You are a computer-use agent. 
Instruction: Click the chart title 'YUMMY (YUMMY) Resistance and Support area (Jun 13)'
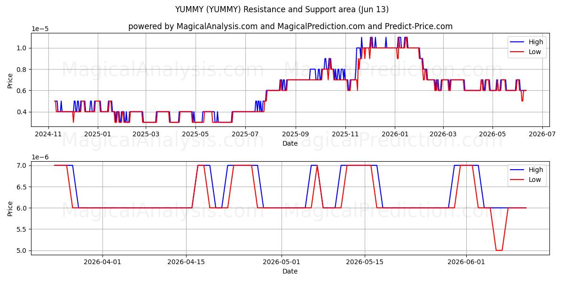282,9
